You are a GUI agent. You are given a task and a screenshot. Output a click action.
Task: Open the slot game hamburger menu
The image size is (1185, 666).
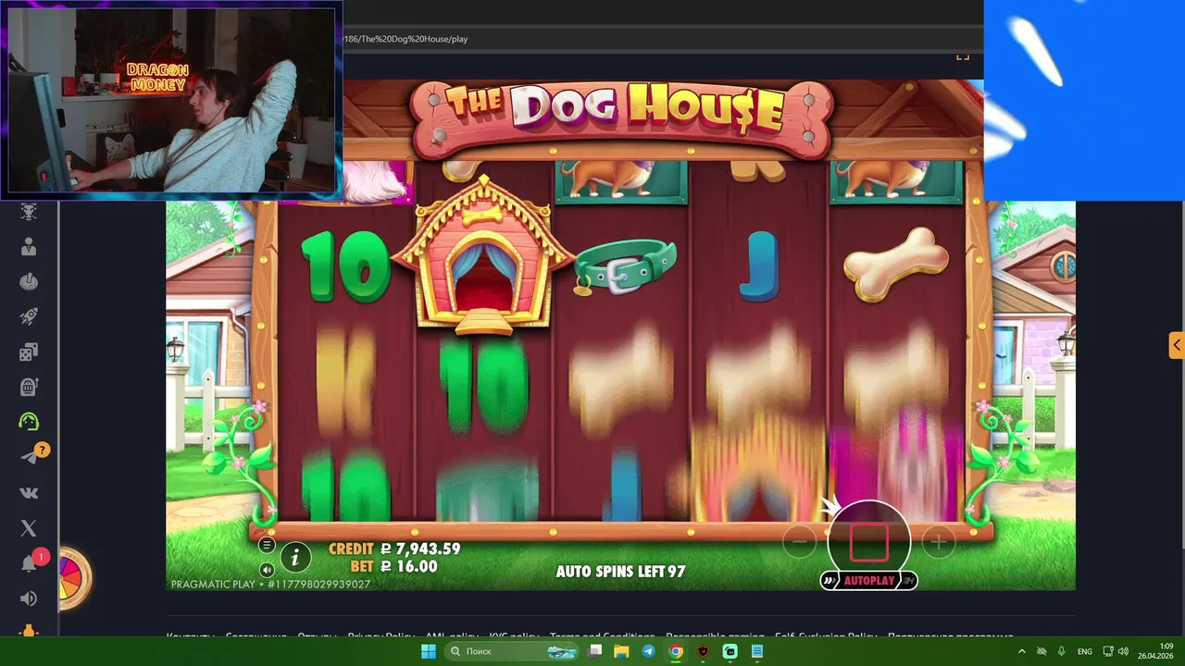pos(267,545)
